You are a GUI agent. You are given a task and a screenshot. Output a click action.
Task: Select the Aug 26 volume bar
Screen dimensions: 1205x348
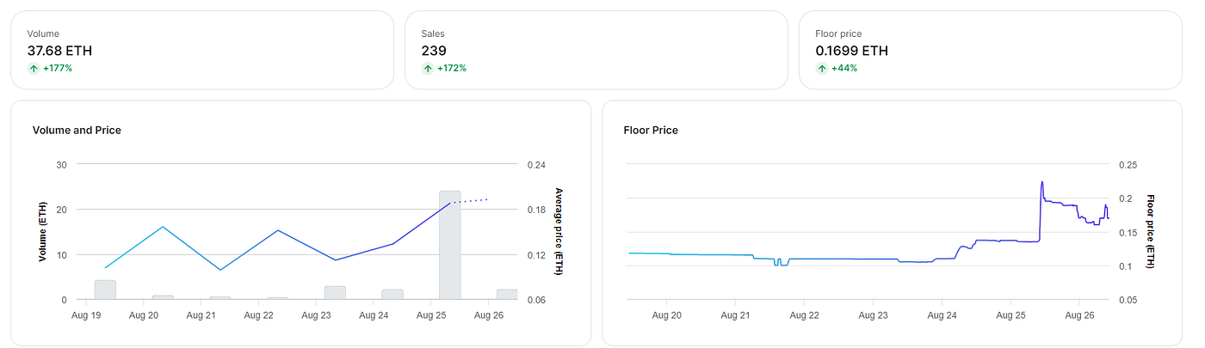(x=507, y=295)
